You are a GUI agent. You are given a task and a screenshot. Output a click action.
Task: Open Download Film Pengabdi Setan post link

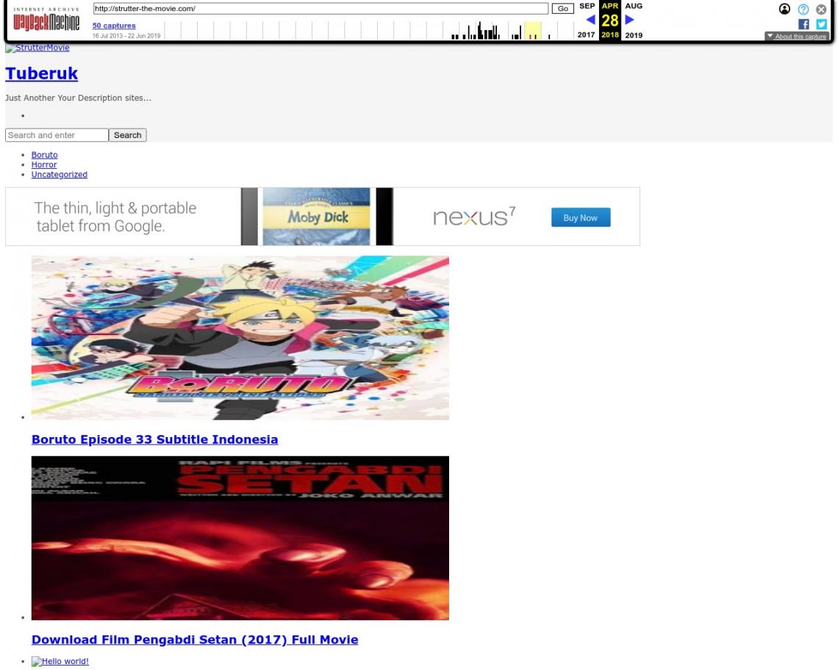point(195,640)
